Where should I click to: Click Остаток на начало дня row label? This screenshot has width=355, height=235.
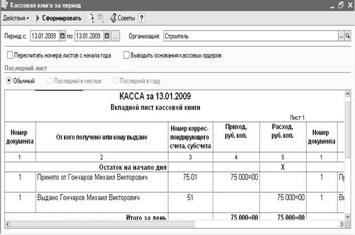(133, 167)
